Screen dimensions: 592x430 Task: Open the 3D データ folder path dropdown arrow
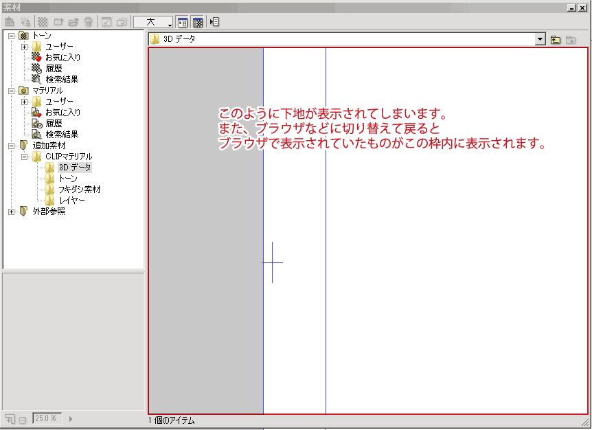540,40
